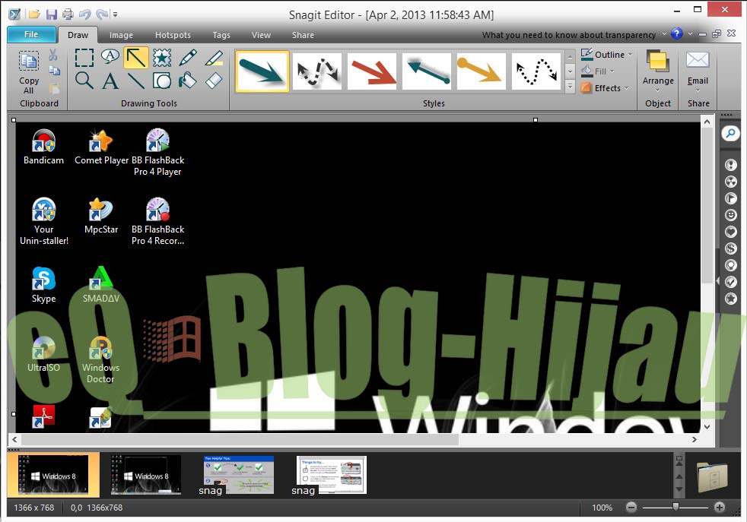This screenshot has height=522, width=747.
Task: Click the zoom in plus button
Action: coord(720,508)
